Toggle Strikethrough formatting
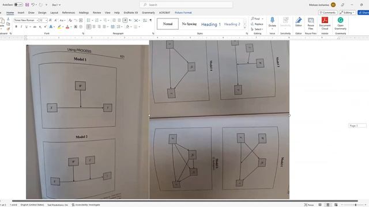This screenshot has height=207, width=369. 35,27
